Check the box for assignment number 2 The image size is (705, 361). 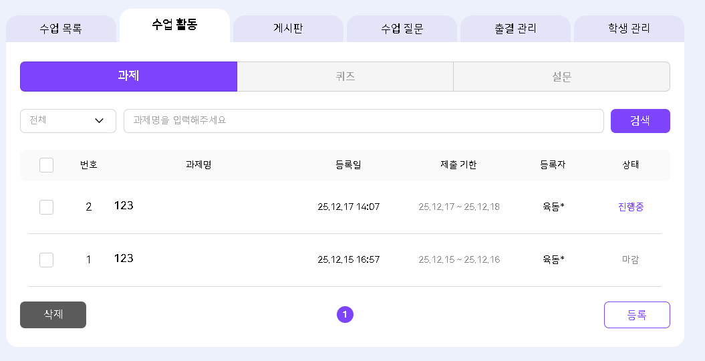(x=46, y=207)
